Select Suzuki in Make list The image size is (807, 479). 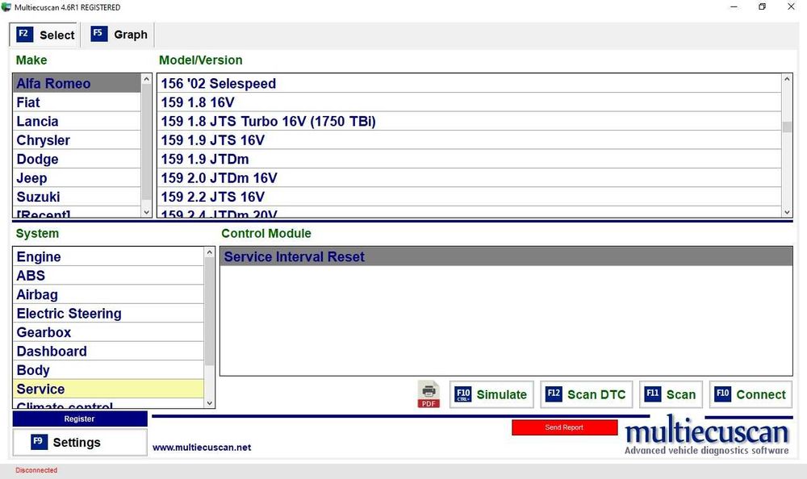click(x=77, y=198)
